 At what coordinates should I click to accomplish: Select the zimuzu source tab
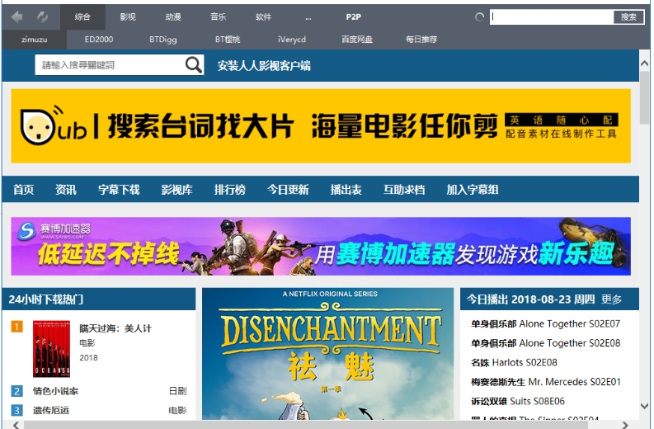34,40
